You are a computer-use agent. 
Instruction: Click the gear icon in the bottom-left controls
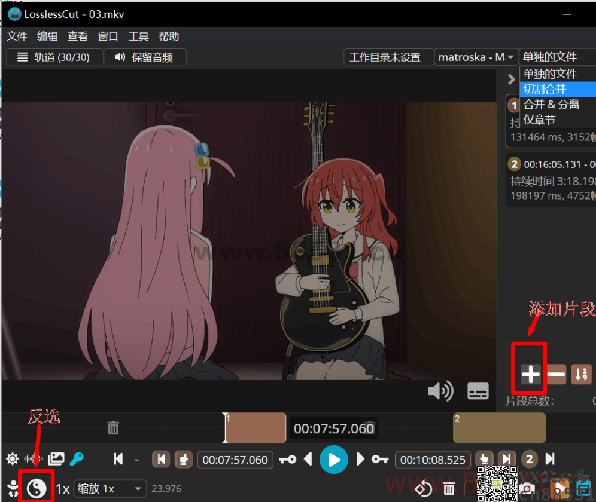coord(13,459)
